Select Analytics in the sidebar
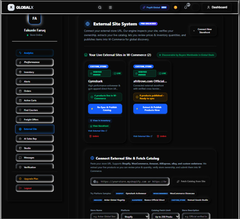Image resolution: width=240 pixels, height=219 pixels. 35,53
